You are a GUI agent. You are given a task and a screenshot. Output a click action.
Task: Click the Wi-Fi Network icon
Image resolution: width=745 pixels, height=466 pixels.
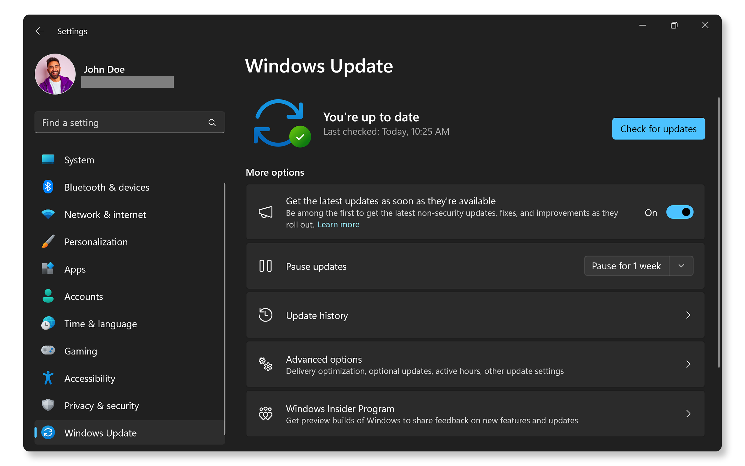pos(48,214)
